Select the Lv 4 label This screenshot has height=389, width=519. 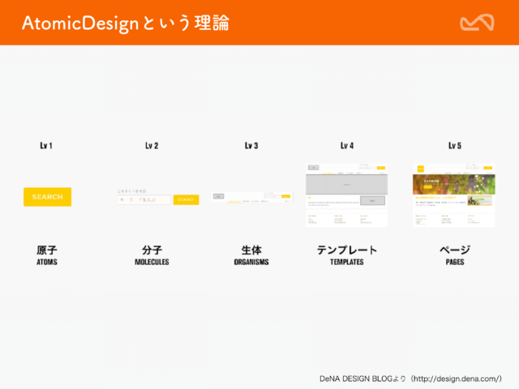346,146
